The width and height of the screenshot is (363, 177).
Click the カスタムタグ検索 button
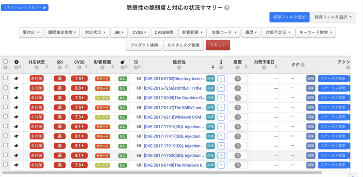[184, 45]
